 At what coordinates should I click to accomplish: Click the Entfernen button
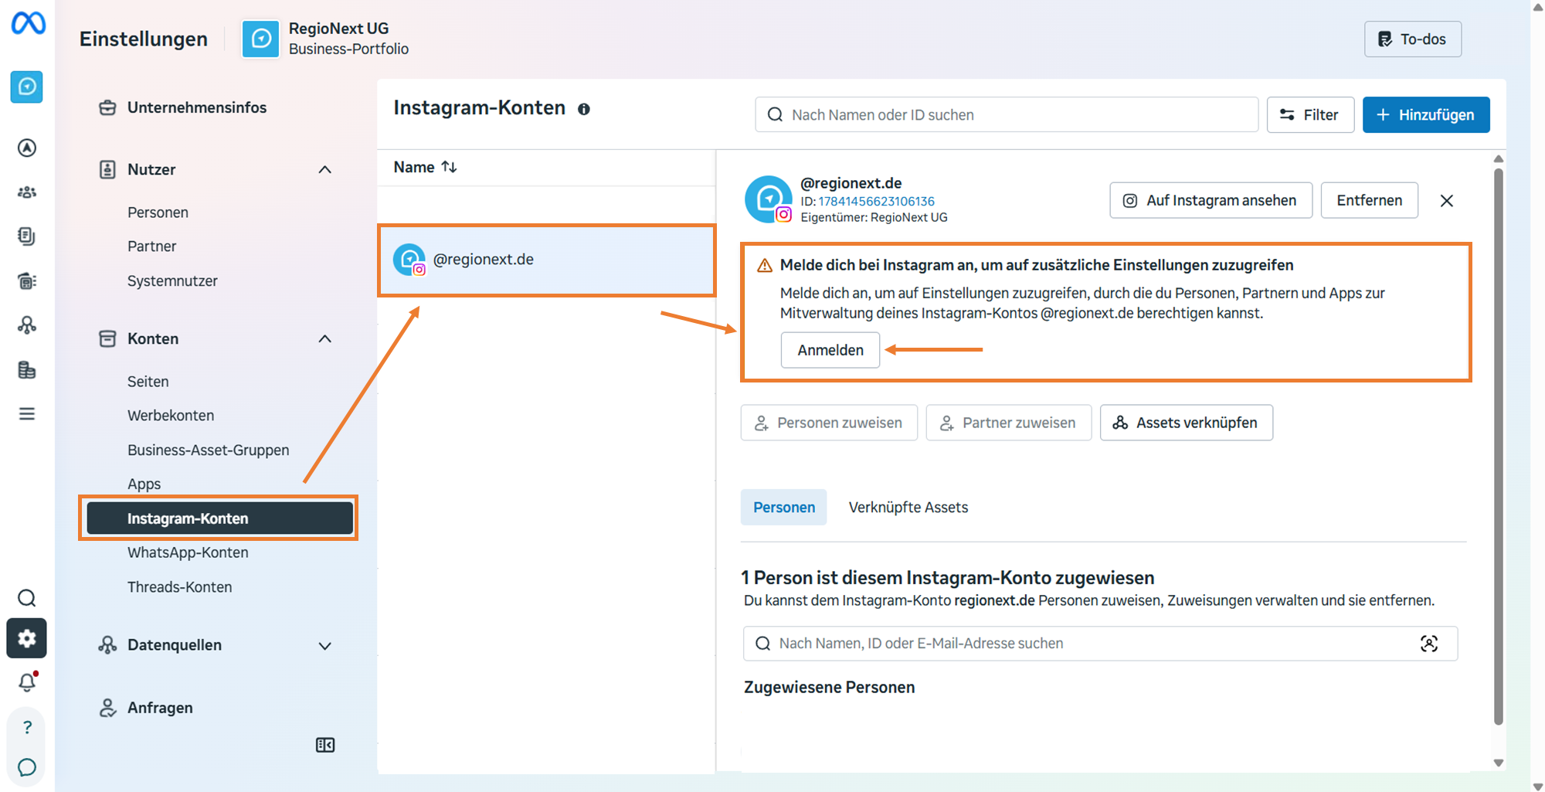pos(1369,200)
